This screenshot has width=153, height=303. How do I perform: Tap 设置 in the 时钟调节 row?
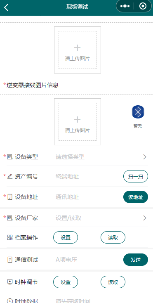(66, 282)
